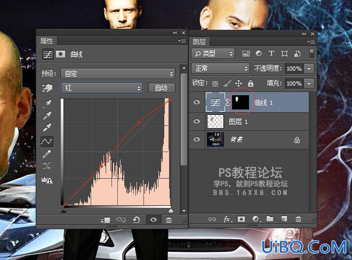352x260 pixels.
Task: Select the 图层 1 layer thumbnail
Action: [x=215, y=121]
